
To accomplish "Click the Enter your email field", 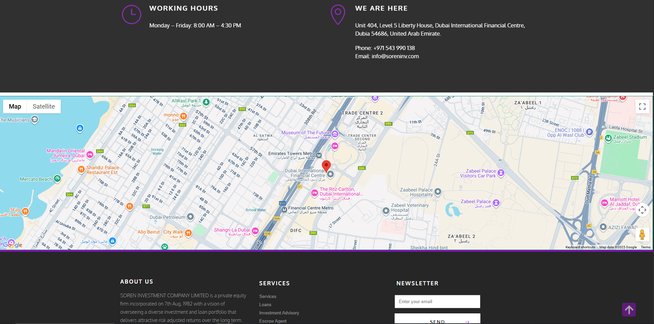I will (437, 301).
